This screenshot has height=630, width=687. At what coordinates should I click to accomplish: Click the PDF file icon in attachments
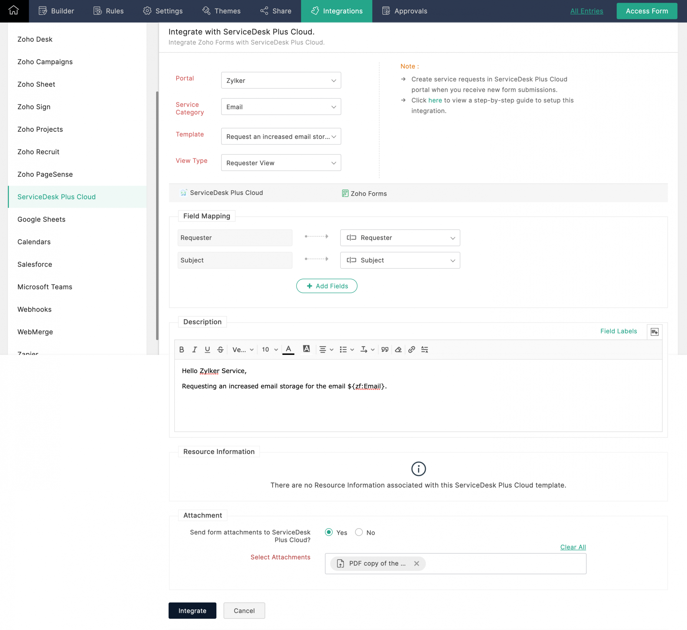point(340,563)
